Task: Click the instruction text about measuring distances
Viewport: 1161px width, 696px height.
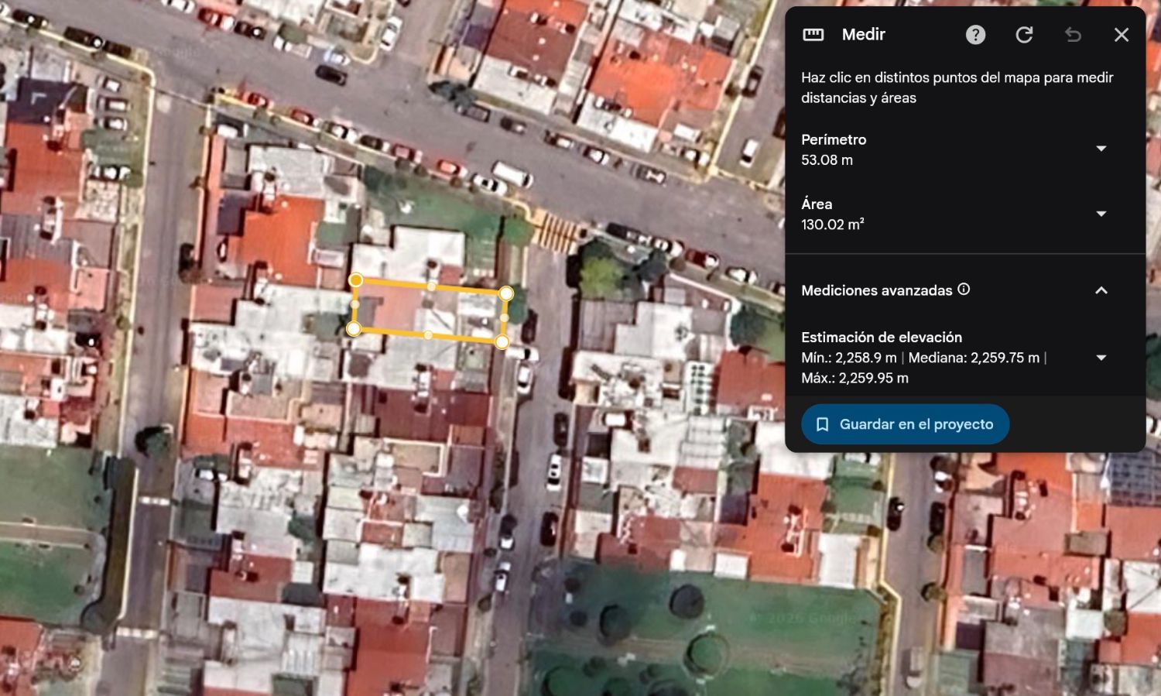Action: pos(957,87)
